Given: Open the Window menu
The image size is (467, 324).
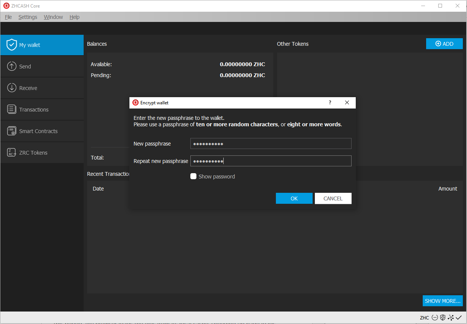Looking at the screenshot, I should pos(53,17).
